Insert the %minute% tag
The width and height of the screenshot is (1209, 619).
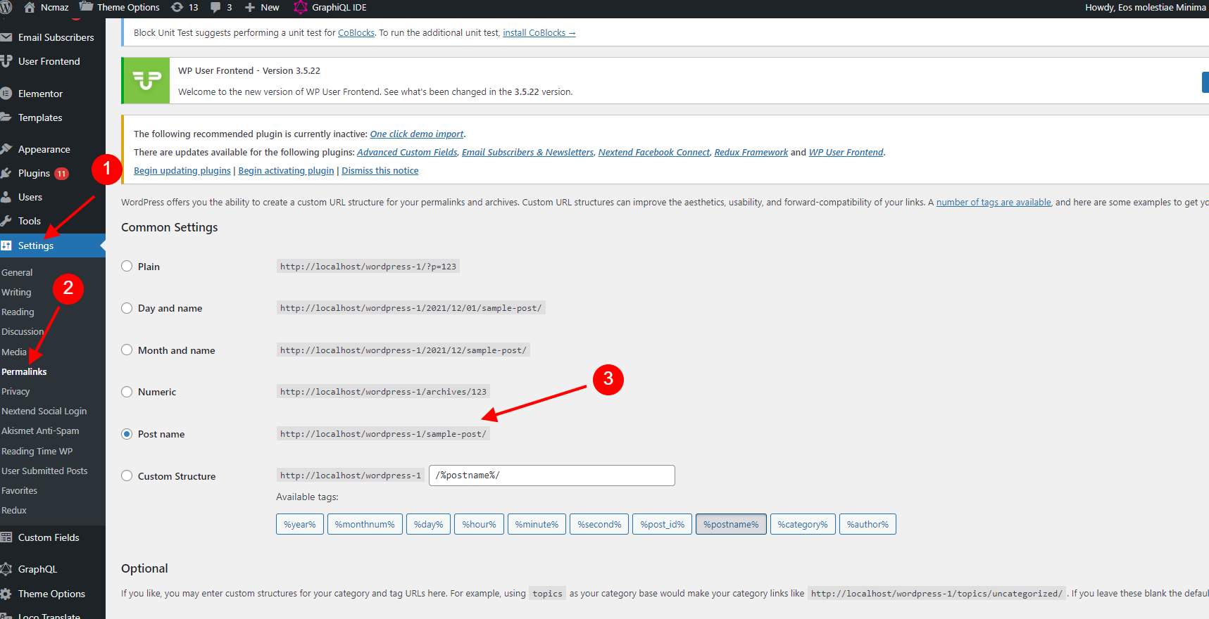(537, 524)
